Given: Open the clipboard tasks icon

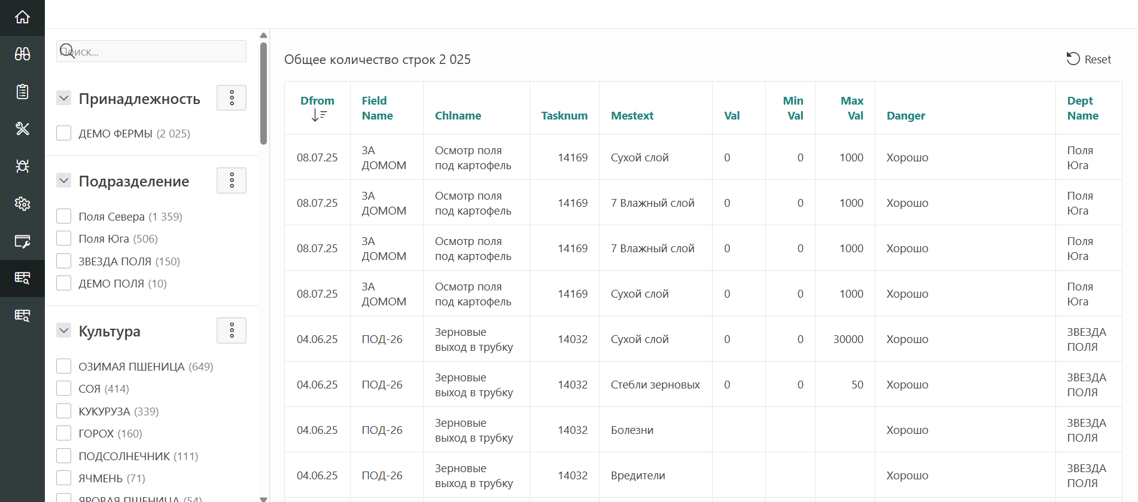Looking at the screenshot, I should pos(22,91).
